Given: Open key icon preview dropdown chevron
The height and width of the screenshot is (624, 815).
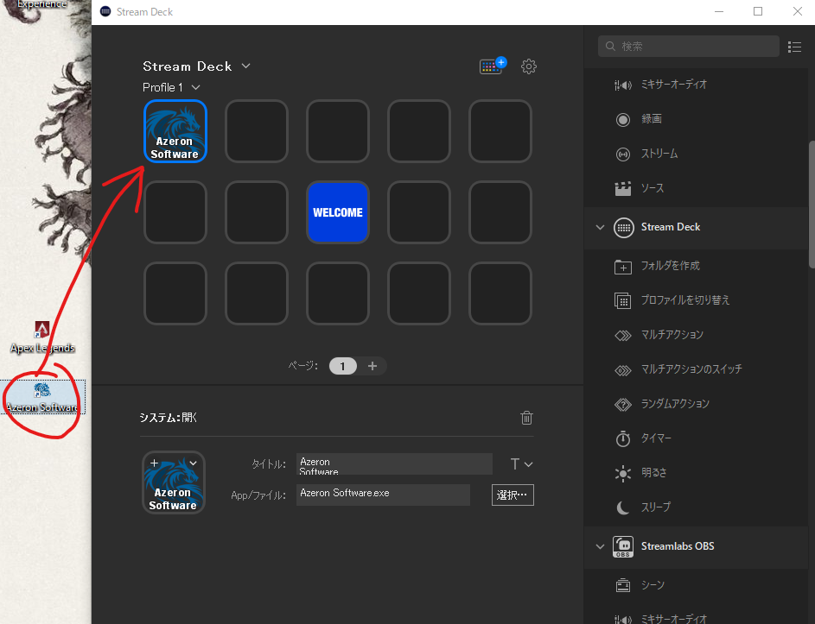Looking at the screenshot, I should pos(193,463).
